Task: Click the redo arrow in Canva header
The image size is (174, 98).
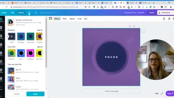Action: pos(36,13)
